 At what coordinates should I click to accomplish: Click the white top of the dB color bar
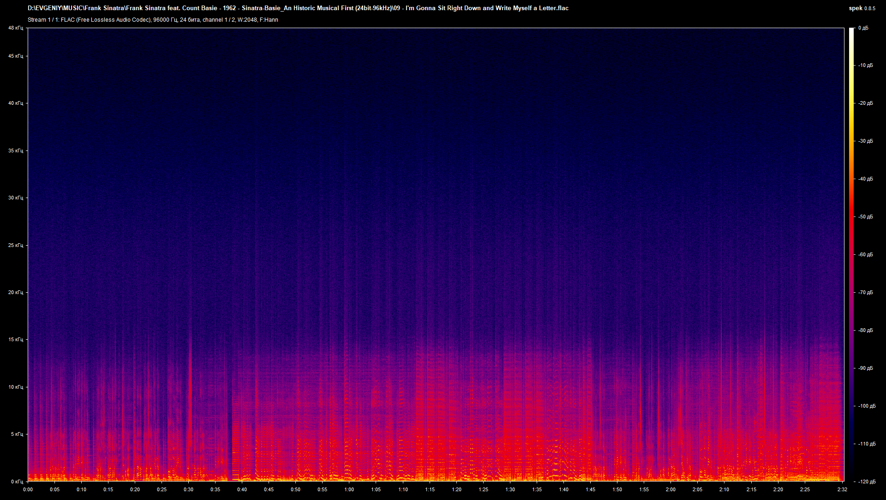pyautogui.click(x=851, y=30)
